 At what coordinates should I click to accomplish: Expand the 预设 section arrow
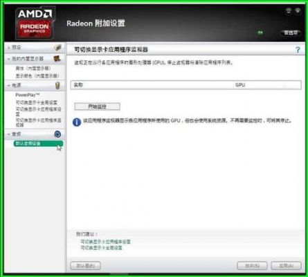coord(8,48)
